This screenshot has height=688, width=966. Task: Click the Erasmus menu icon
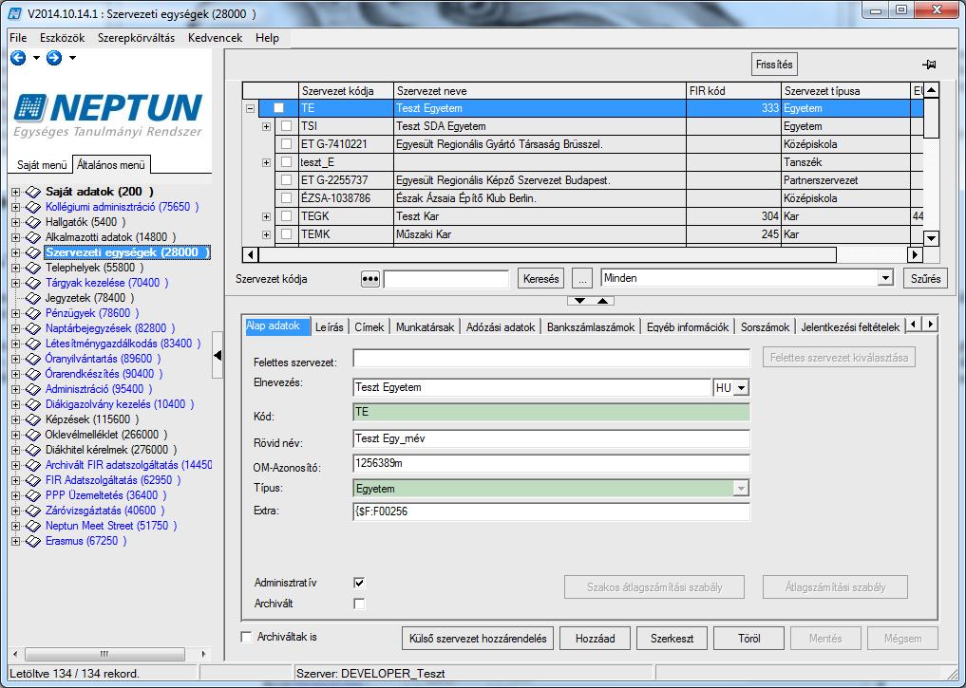[x=32, y=541]
